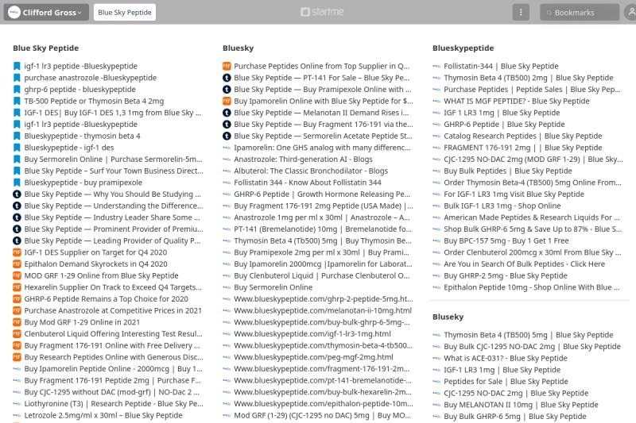Click the orange icon beside Buy Ipamorelin Online with Blue Sky
The height and width of the screenshot is (423, 636).
click(227, 102)
